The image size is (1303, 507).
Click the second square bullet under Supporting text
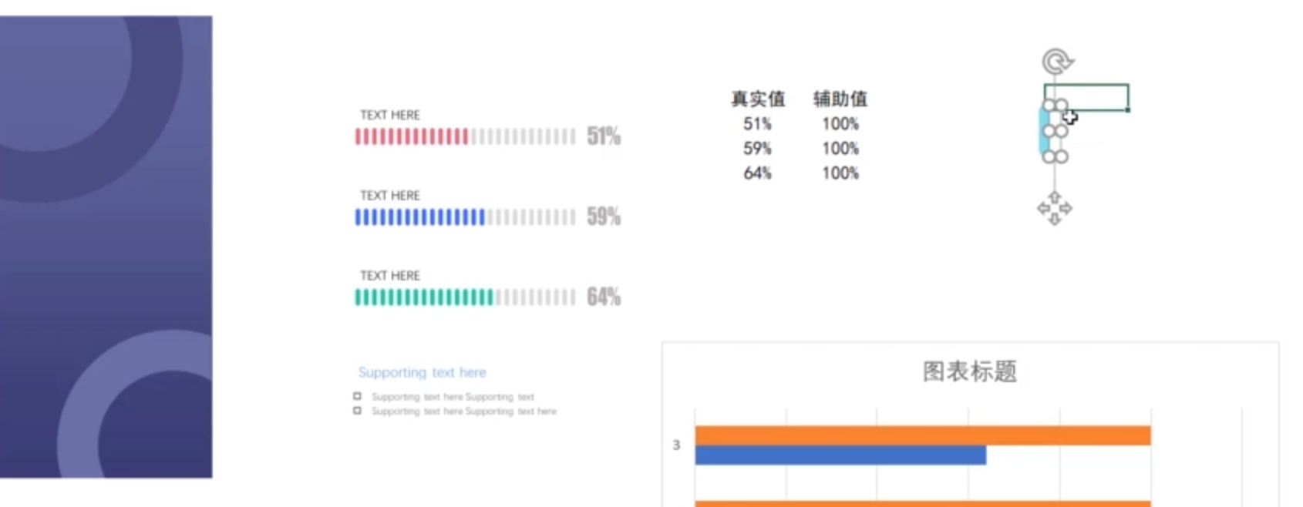point(357,411)
